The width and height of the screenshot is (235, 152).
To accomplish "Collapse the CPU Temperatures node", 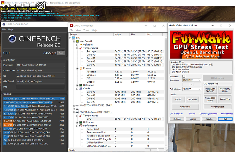I will pos(77,48).
